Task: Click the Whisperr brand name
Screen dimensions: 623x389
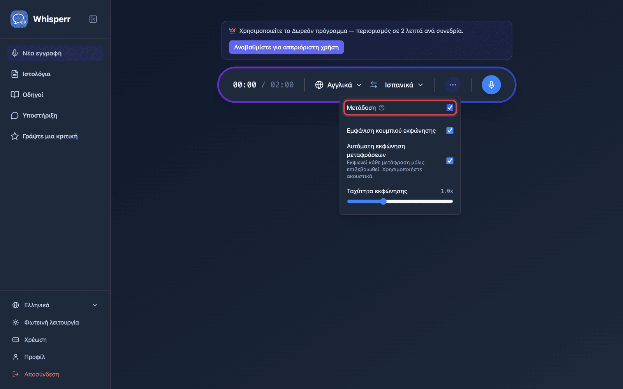Action: [x=52, y=19]
